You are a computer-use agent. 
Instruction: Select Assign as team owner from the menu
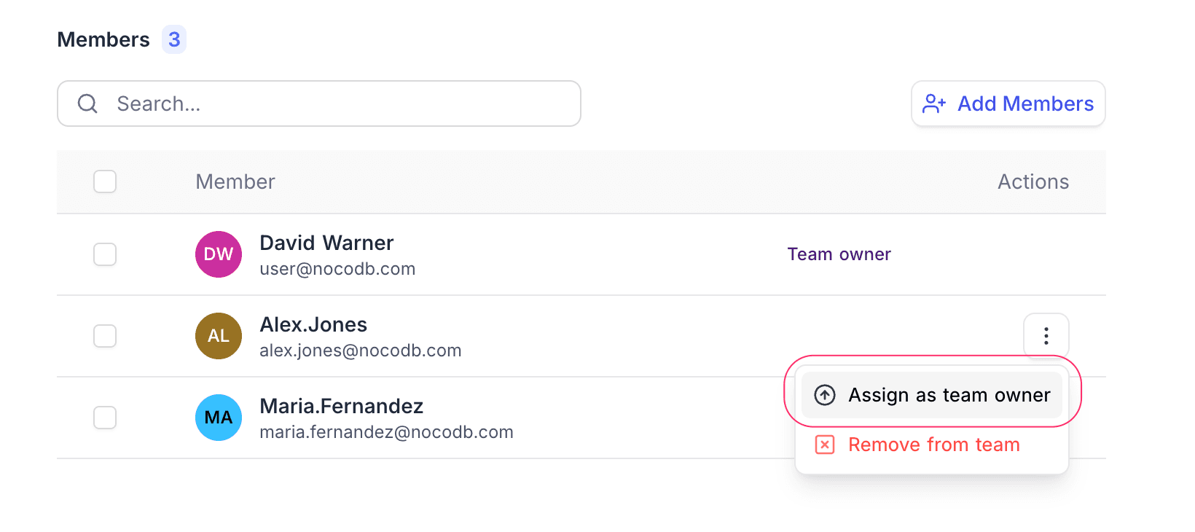[949, 394]
